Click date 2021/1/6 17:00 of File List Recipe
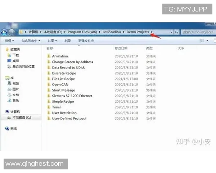The width and height of the screenshot is (216, 173). [x=126, y=79]
